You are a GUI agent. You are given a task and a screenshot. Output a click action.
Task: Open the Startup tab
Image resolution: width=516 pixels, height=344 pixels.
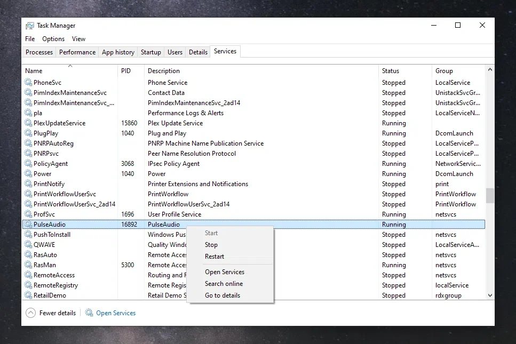[x=150, y=52]
